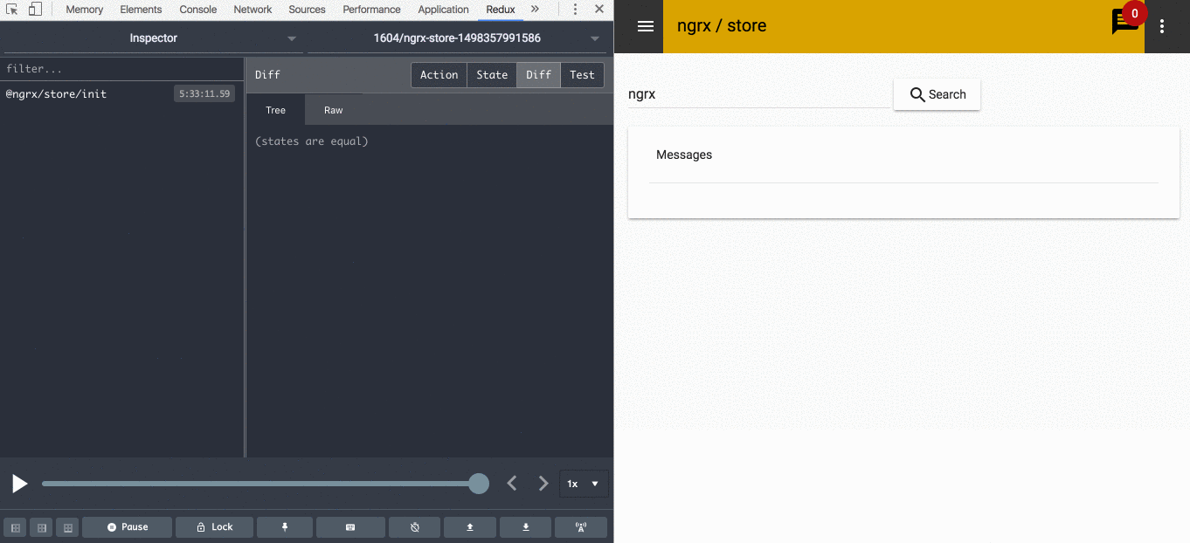Click the ngrx / store title

(x=722, y=26)
